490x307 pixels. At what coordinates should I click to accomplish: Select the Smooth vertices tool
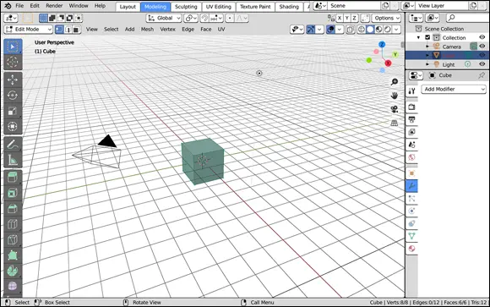click(13, 287)
